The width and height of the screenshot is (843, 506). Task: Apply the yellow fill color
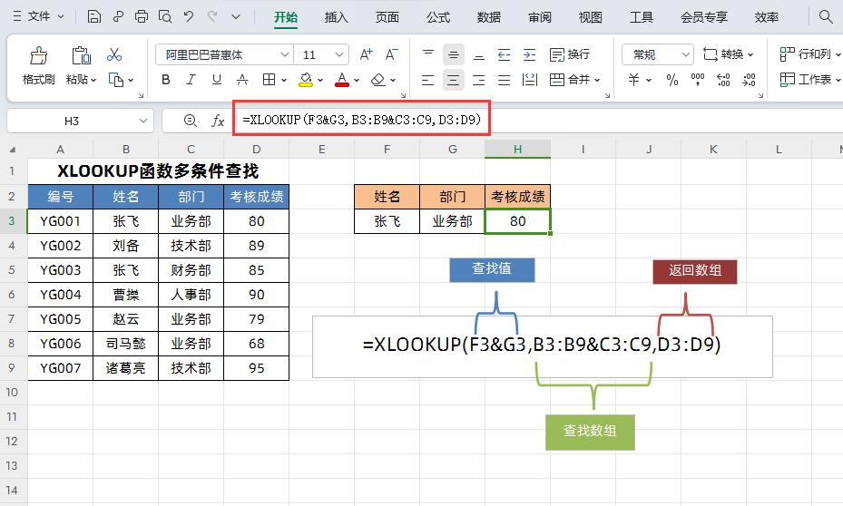[306, 80]
